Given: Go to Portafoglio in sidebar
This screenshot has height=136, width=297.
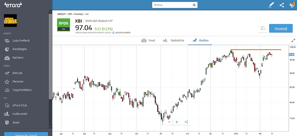Looking at the screenshot, I should point(20,49).
